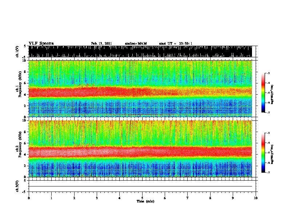Click the "ch.1(V)" waveform axis label

pos(17,52)
